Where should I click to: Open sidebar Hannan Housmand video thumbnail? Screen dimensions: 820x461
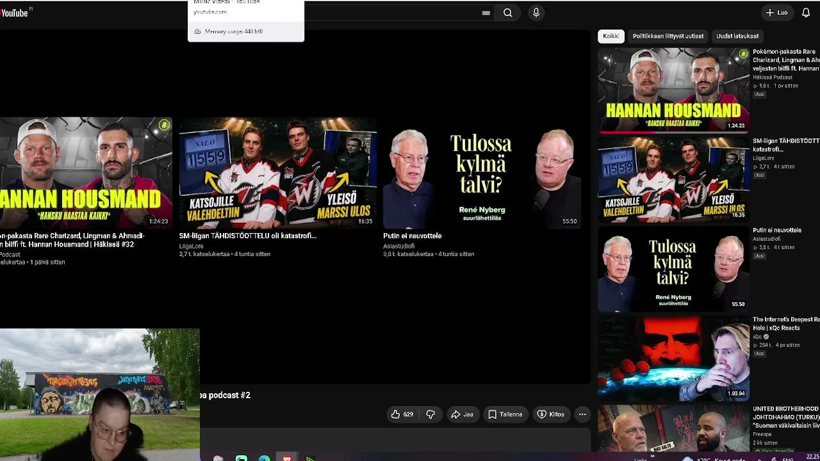click(673, 90)
